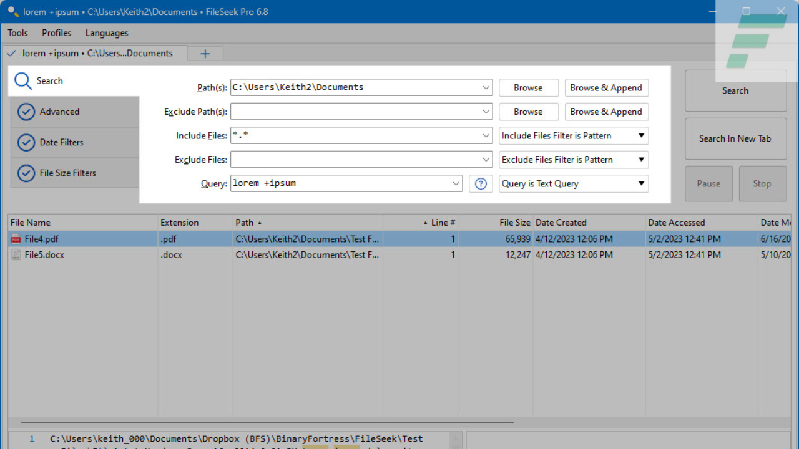Open the Profiles menu
Viewport: 799px width, 449px height.
pos(57,32)
